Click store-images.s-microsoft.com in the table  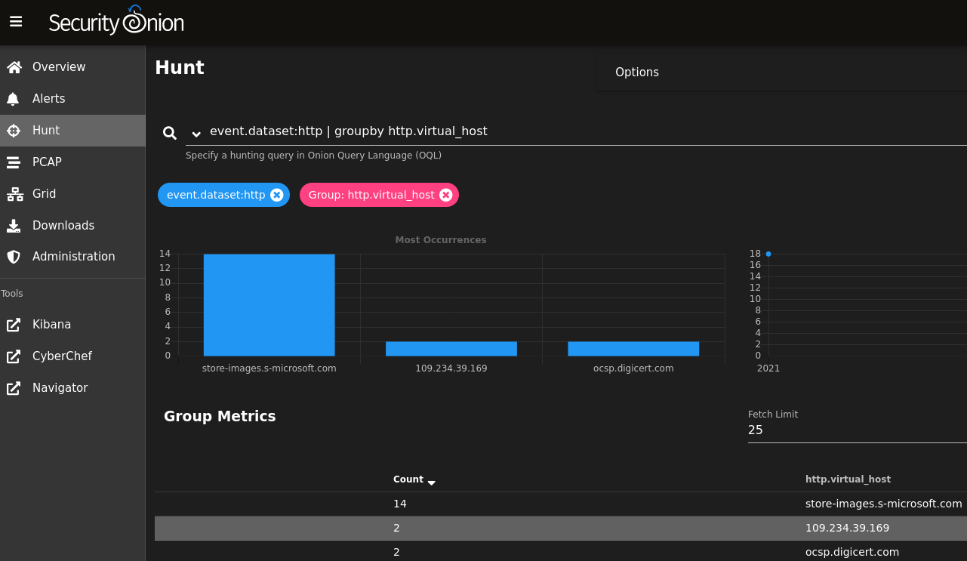[x=884, y=504]
